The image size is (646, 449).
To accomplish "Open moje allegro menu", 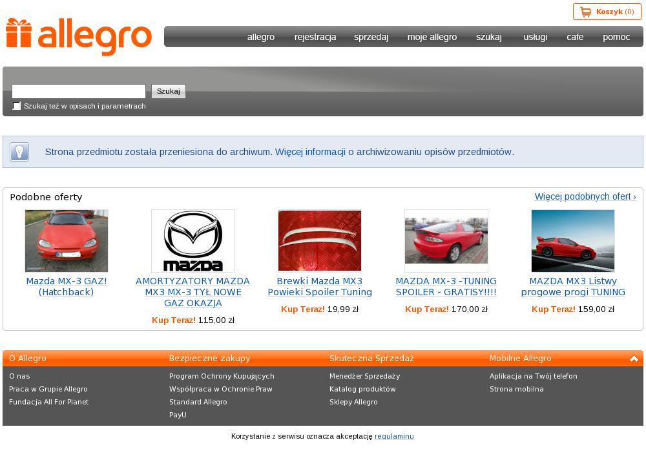I will click(432, 37).
